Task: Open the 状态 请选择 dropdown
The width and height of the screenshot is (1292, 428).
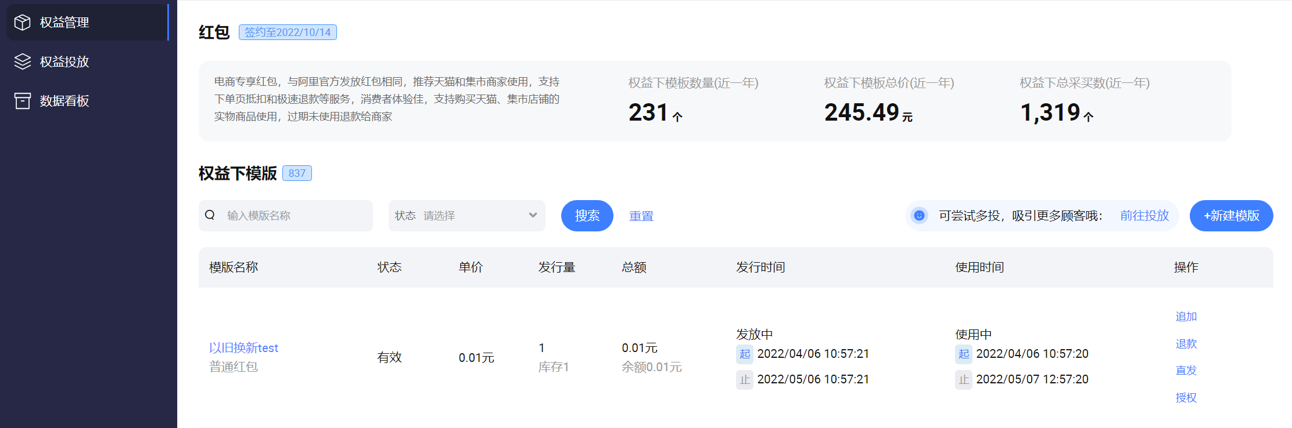Action: [467, 216]
